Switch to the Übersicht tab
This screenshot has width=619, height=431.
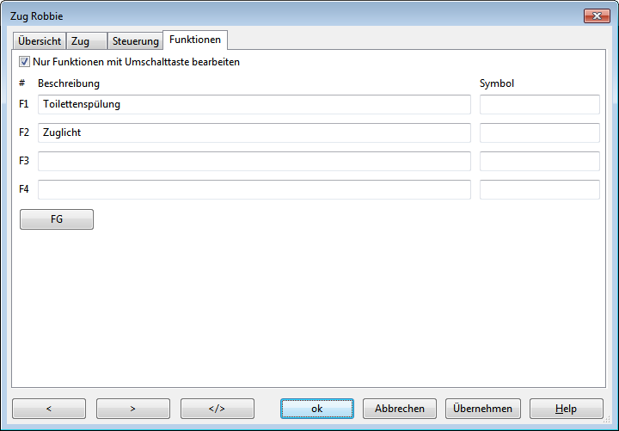(40, 41)
